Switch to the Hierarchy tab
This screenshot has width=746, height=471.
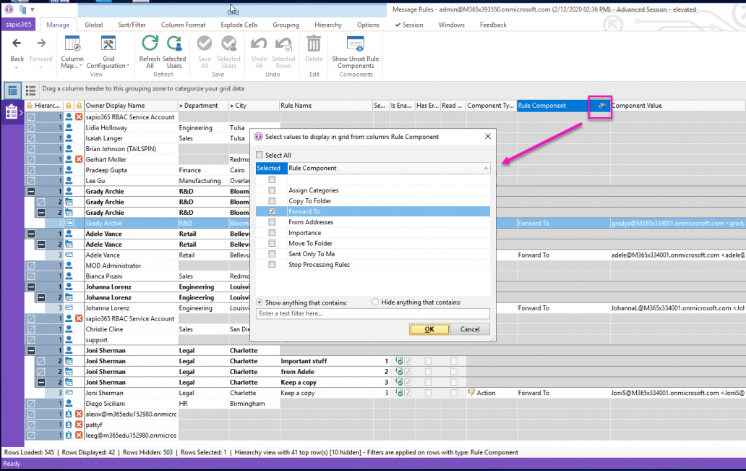(327, 25)
